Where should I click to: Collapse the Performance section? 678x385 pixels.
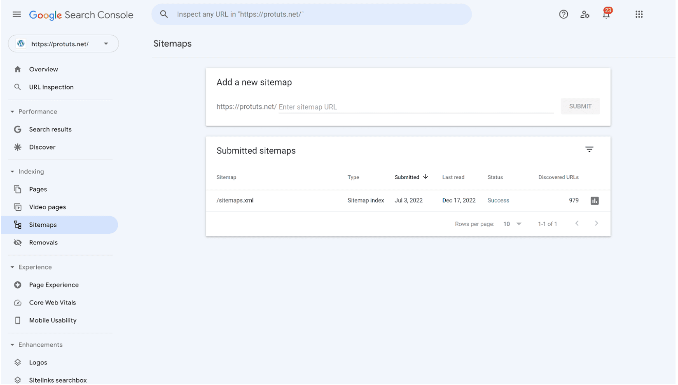pyautogui.click(x=12, y=111)
